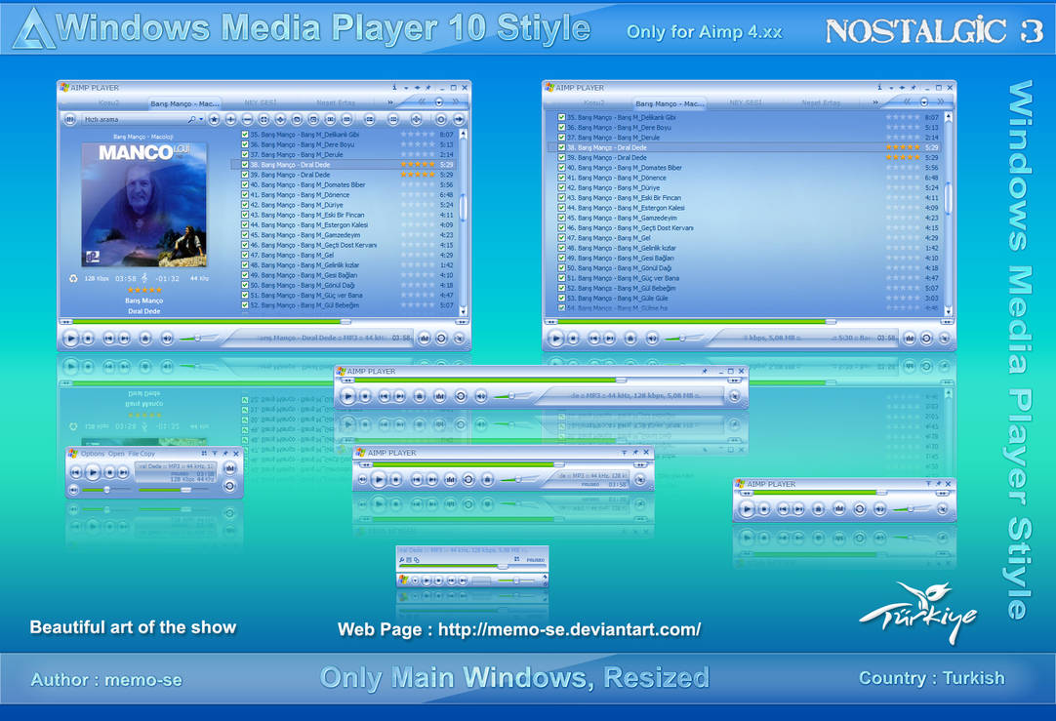Open small dropdown arrow in tiny PAUSED player
The height and width of the screenshot is (721, 1056).
416,581
